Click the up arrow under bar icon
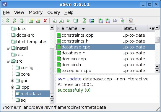 click(22, 21)
